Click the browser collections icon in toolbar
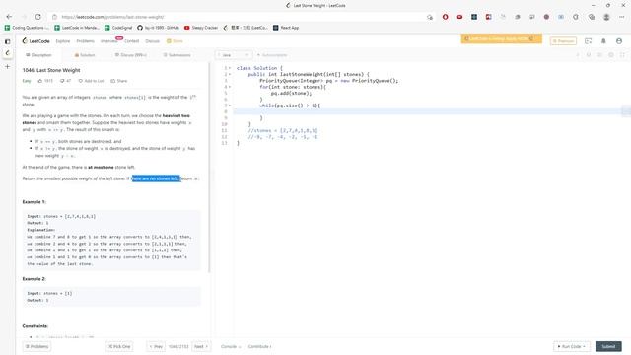Image resolution: width=631 pixels, height=355 pixels. (592, 17)
